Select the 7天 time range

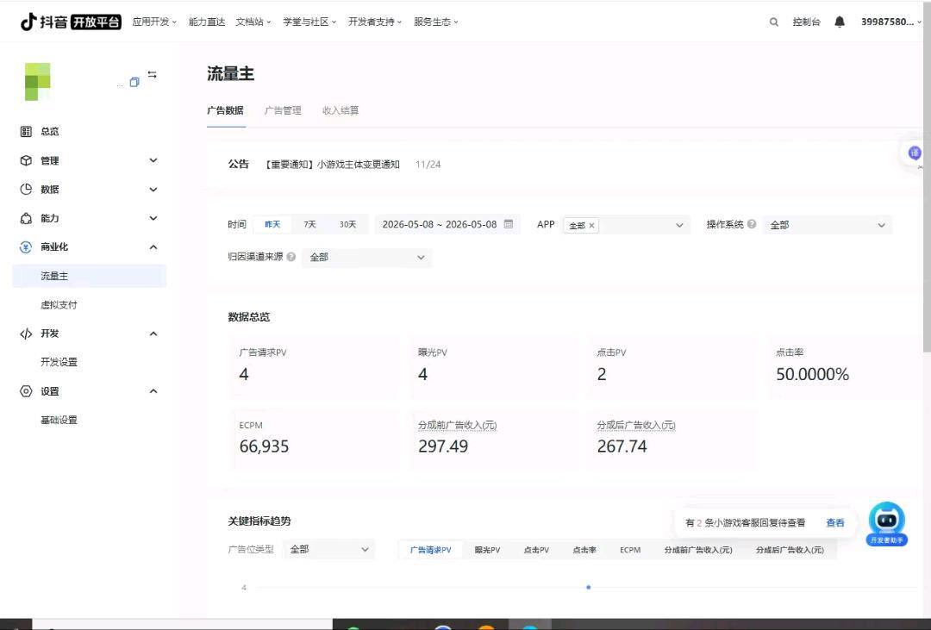click(x=310, y=224)
